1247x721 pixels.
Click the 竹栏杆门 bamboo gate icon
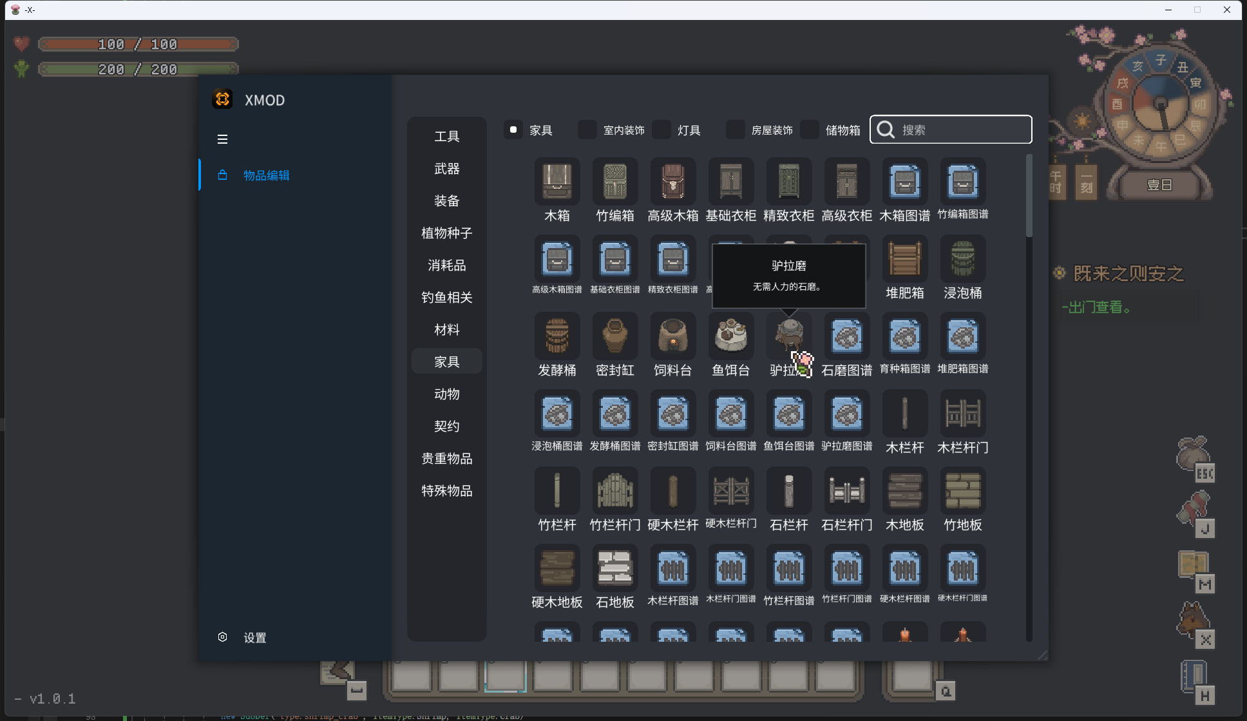click(x=614, y=490)
